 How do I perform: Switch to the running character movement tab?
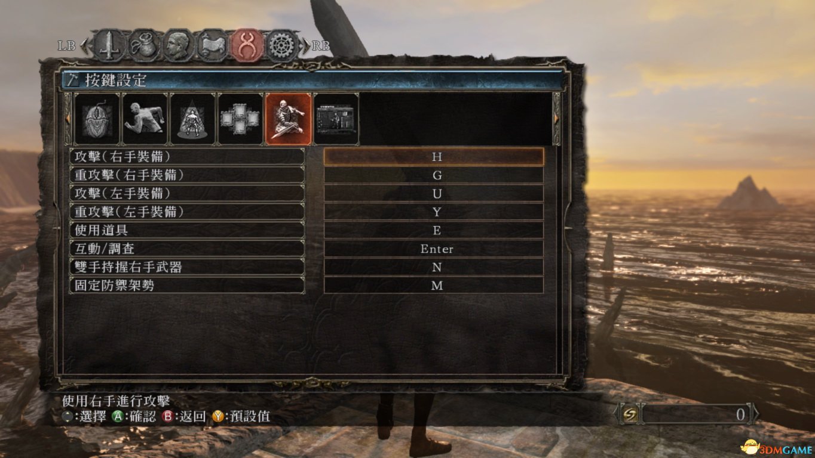coord(145,119)
